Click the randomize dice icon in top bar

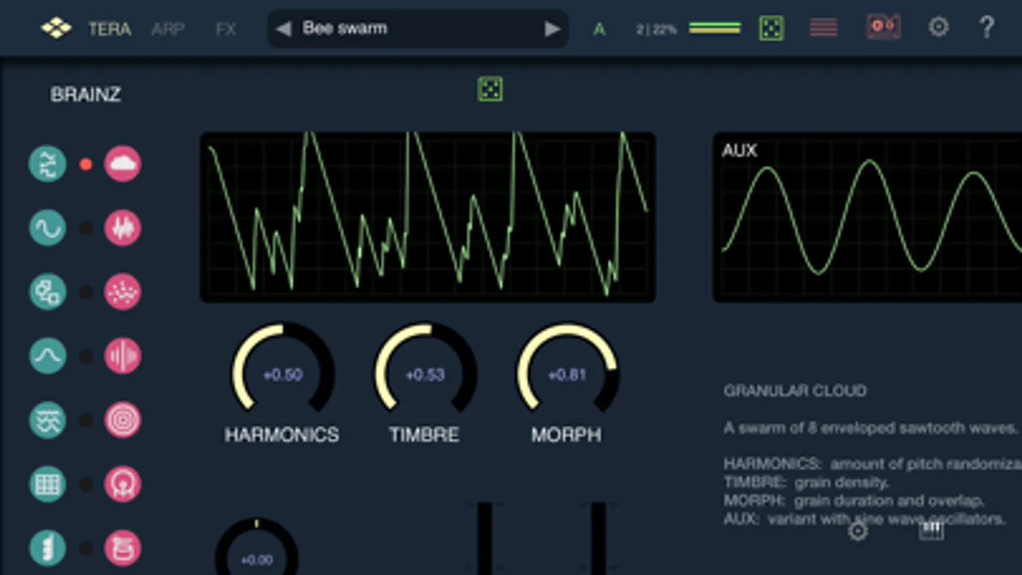[x=771, y=28]
